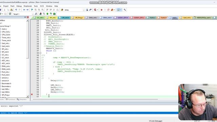This screenshot has width=217, height=122.
Task: Open the window layout toolbar button
Action: [118, 10]
